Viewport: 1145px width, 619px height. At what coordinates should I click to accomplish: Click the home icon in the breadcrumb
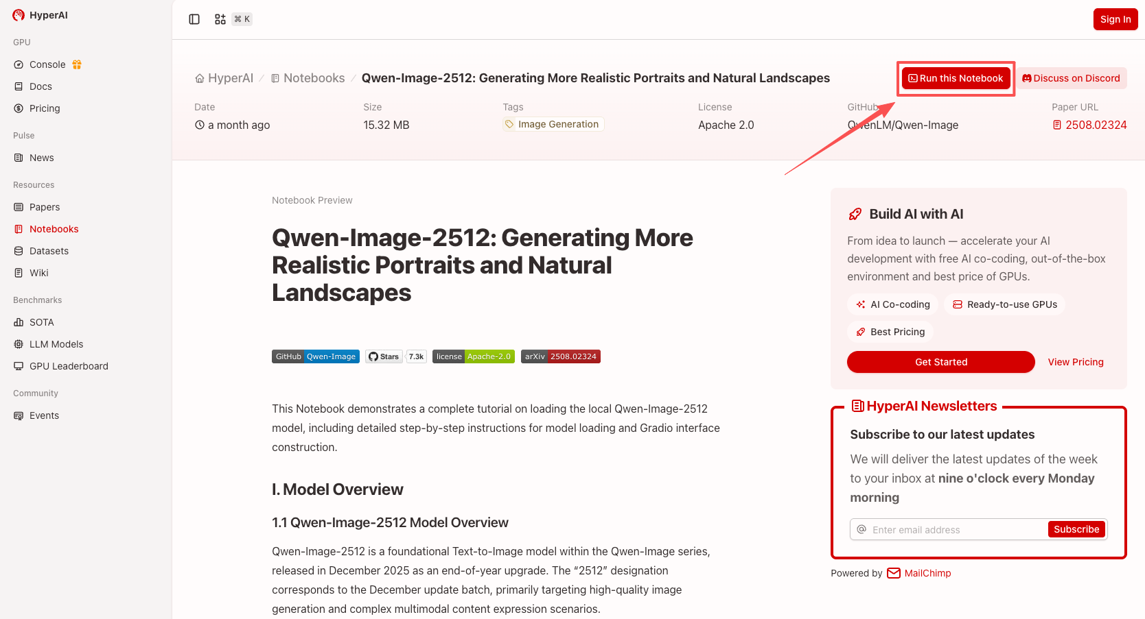coord(200,78)
